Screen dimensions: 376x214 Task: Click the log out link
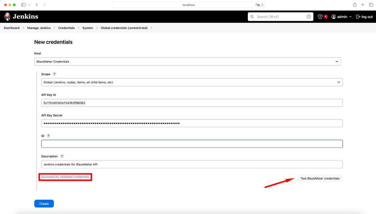364,17
